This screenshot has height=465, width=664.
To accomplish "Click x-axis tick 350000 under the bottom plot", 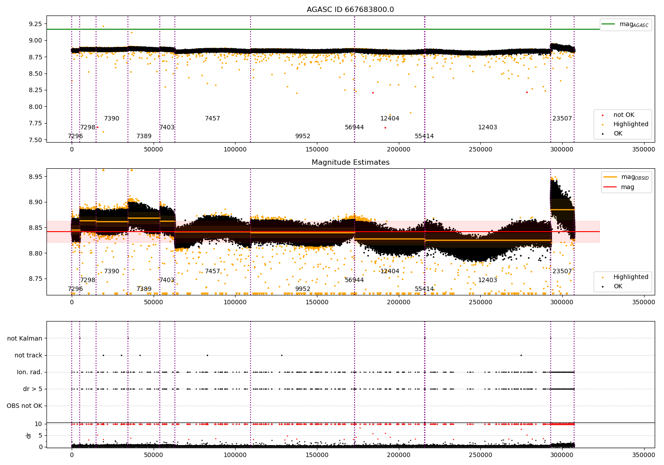I will coord(644,455).
